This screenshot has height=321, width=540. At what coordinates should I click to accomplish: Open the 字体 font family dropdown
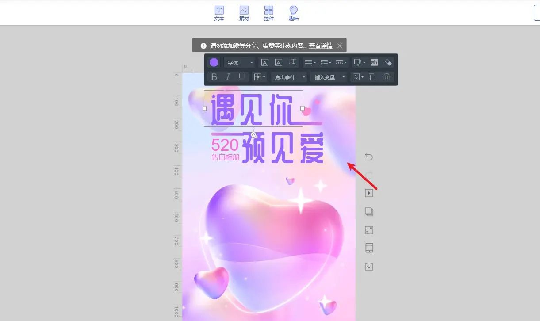coord(240,62)
